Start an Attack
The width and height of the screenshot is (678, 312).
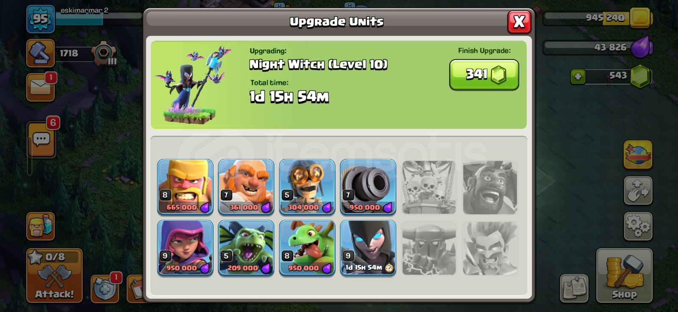point(54,275)
